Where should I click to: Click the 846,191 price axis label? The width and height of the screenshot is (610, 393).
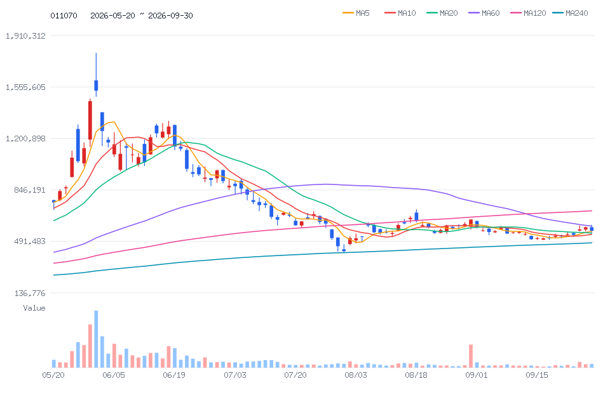coord(30,190)
